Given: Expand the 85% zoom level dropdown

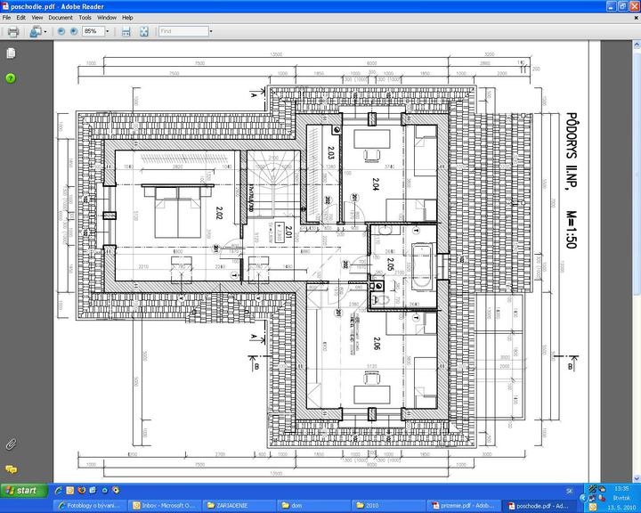Looking at the screenshot, I should click(x=107, y=31).
